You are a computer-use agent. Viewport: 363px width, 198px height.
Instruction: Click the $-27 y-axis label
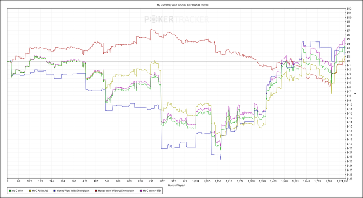[349, 179]
